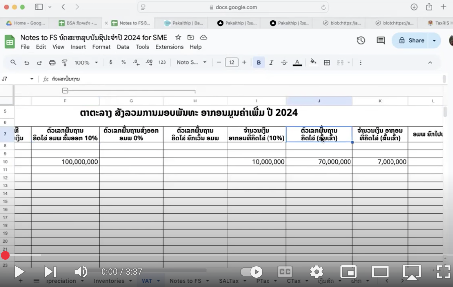Open the Safari sidebar dropdown arrow

[50, 7]
